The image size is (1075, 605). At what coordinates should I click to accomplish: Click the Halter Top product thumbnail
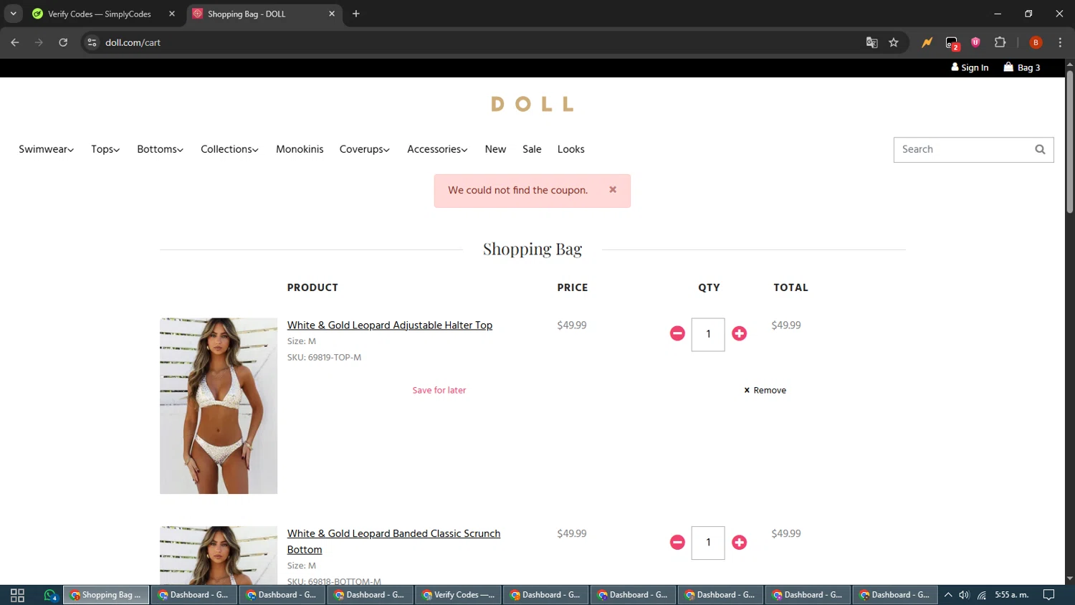click(x=219, y=406)
